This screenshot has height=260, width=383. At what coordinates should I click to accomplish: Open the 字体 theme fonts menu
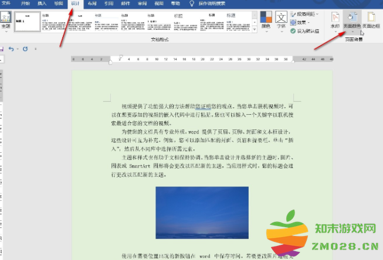click(281, 22)
